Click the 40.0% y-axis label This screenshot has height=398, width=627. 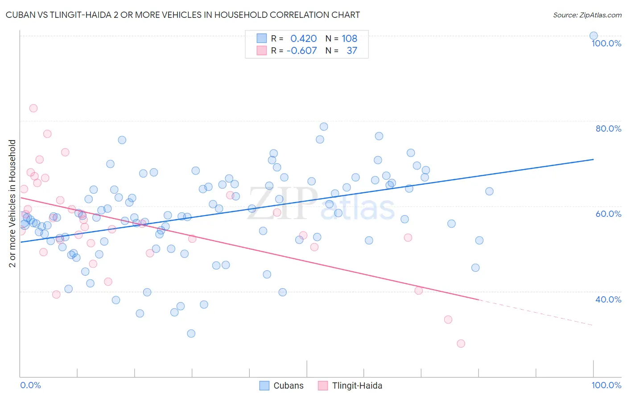pos(608,299)
